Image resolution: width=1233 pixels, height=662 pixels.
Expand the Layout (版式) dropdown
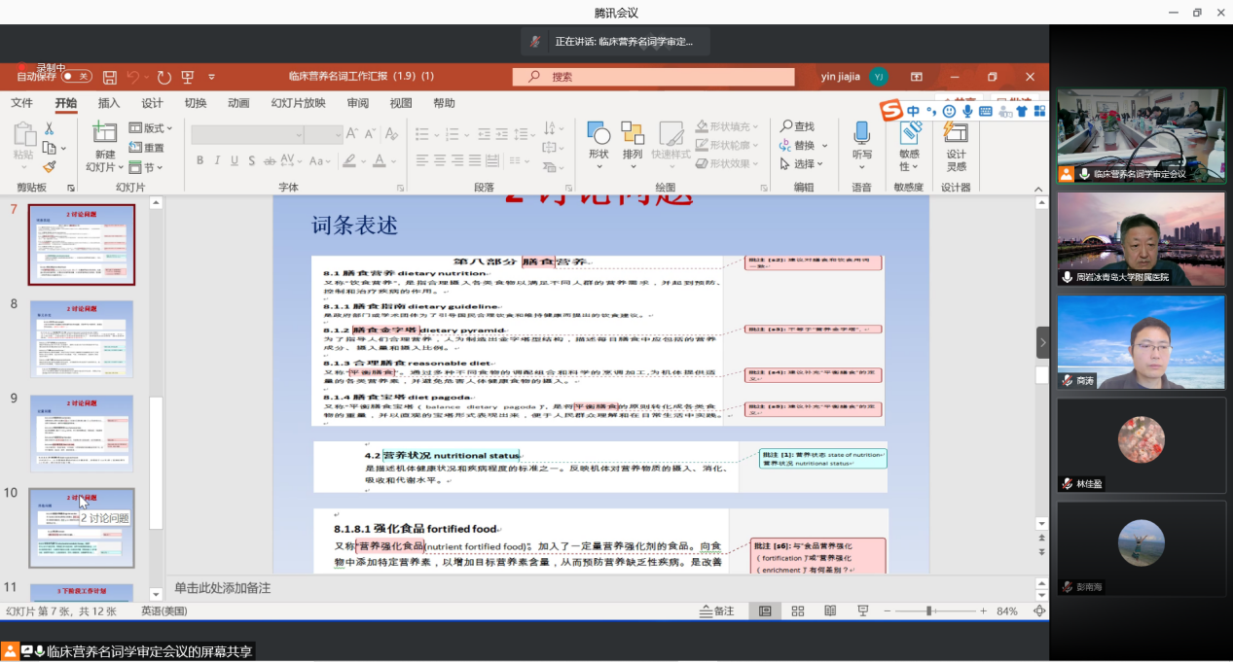tap(151, 128)
